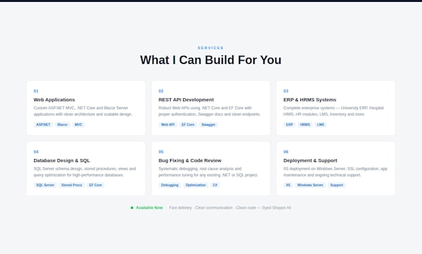Click the LMS tag

[x=320, y=124]
